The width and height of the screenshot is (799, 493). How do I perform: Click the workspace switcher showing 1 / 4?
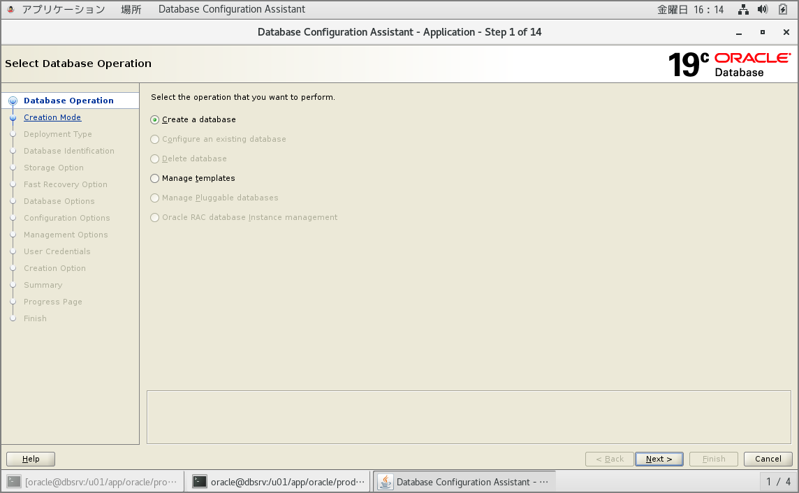click(778, 481)
